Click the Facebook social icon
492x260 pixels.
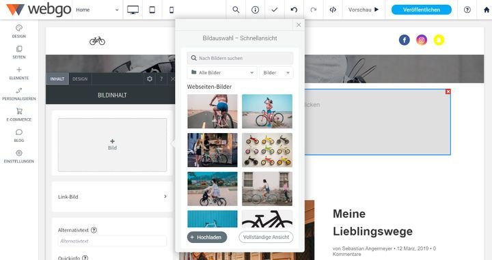(x=404, y=40)
